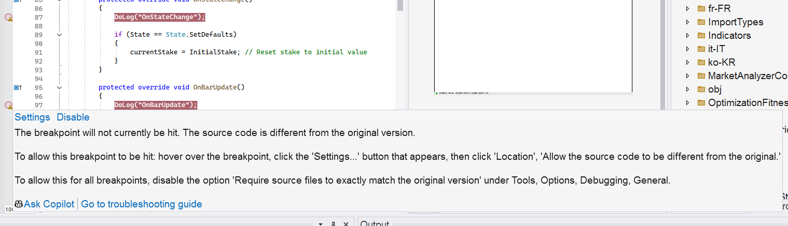Viewport: 788px width, 226px height.
Task: Expand the obj folder node
Action: point(687,89)
